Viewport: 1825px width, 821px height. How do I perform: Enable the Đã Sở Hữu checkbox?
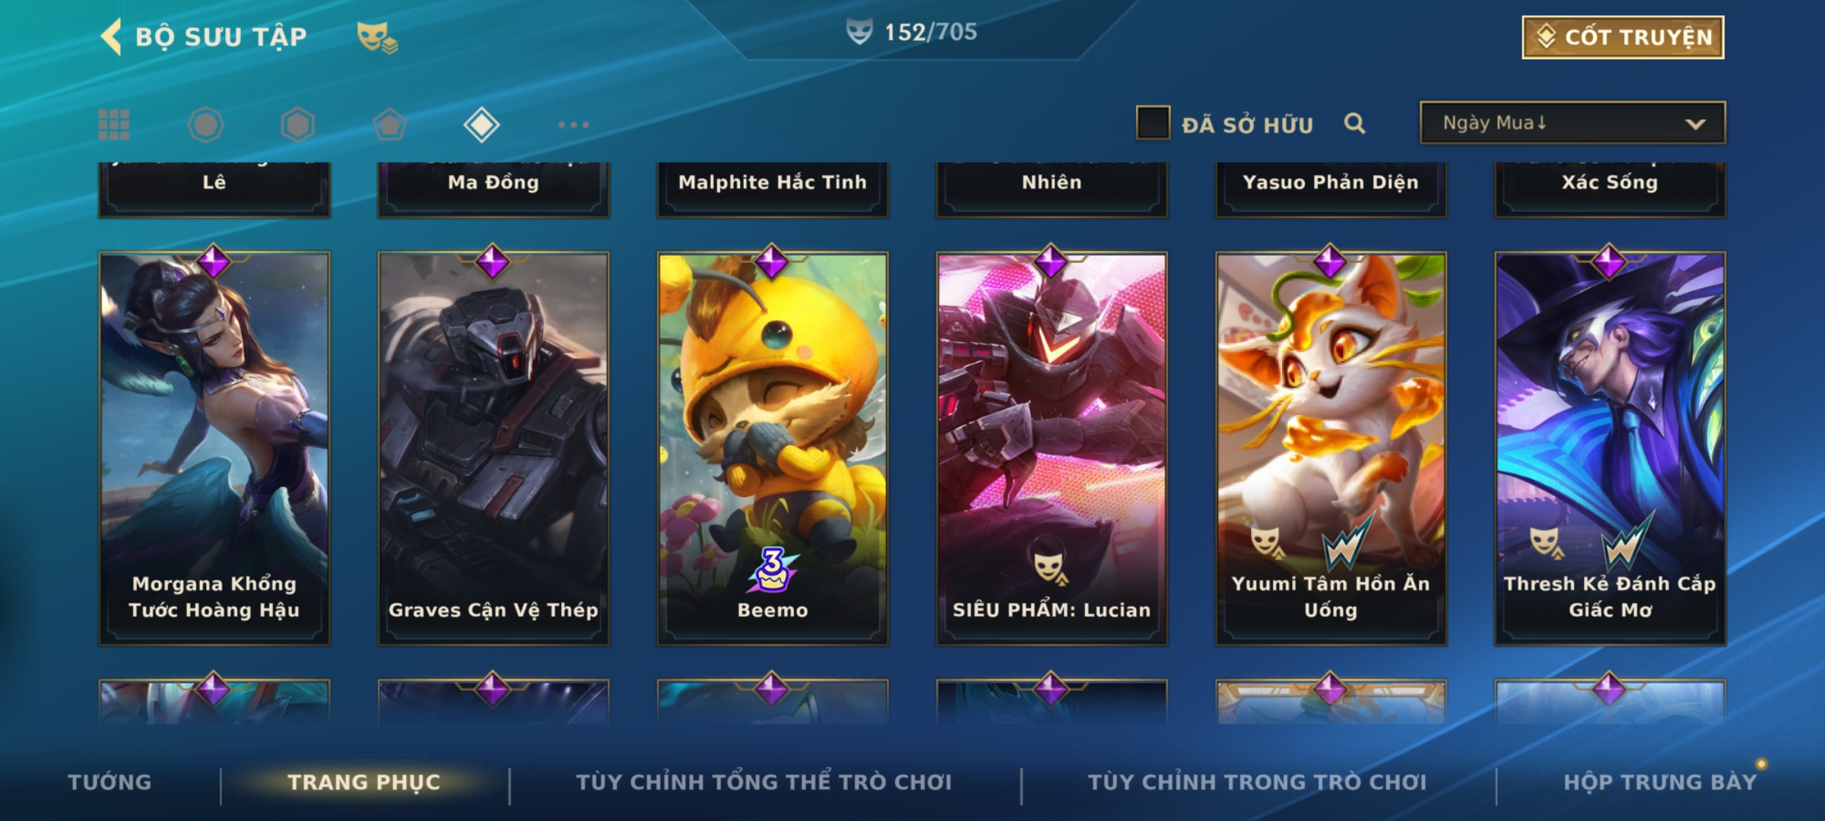[x=1153, y=123]
